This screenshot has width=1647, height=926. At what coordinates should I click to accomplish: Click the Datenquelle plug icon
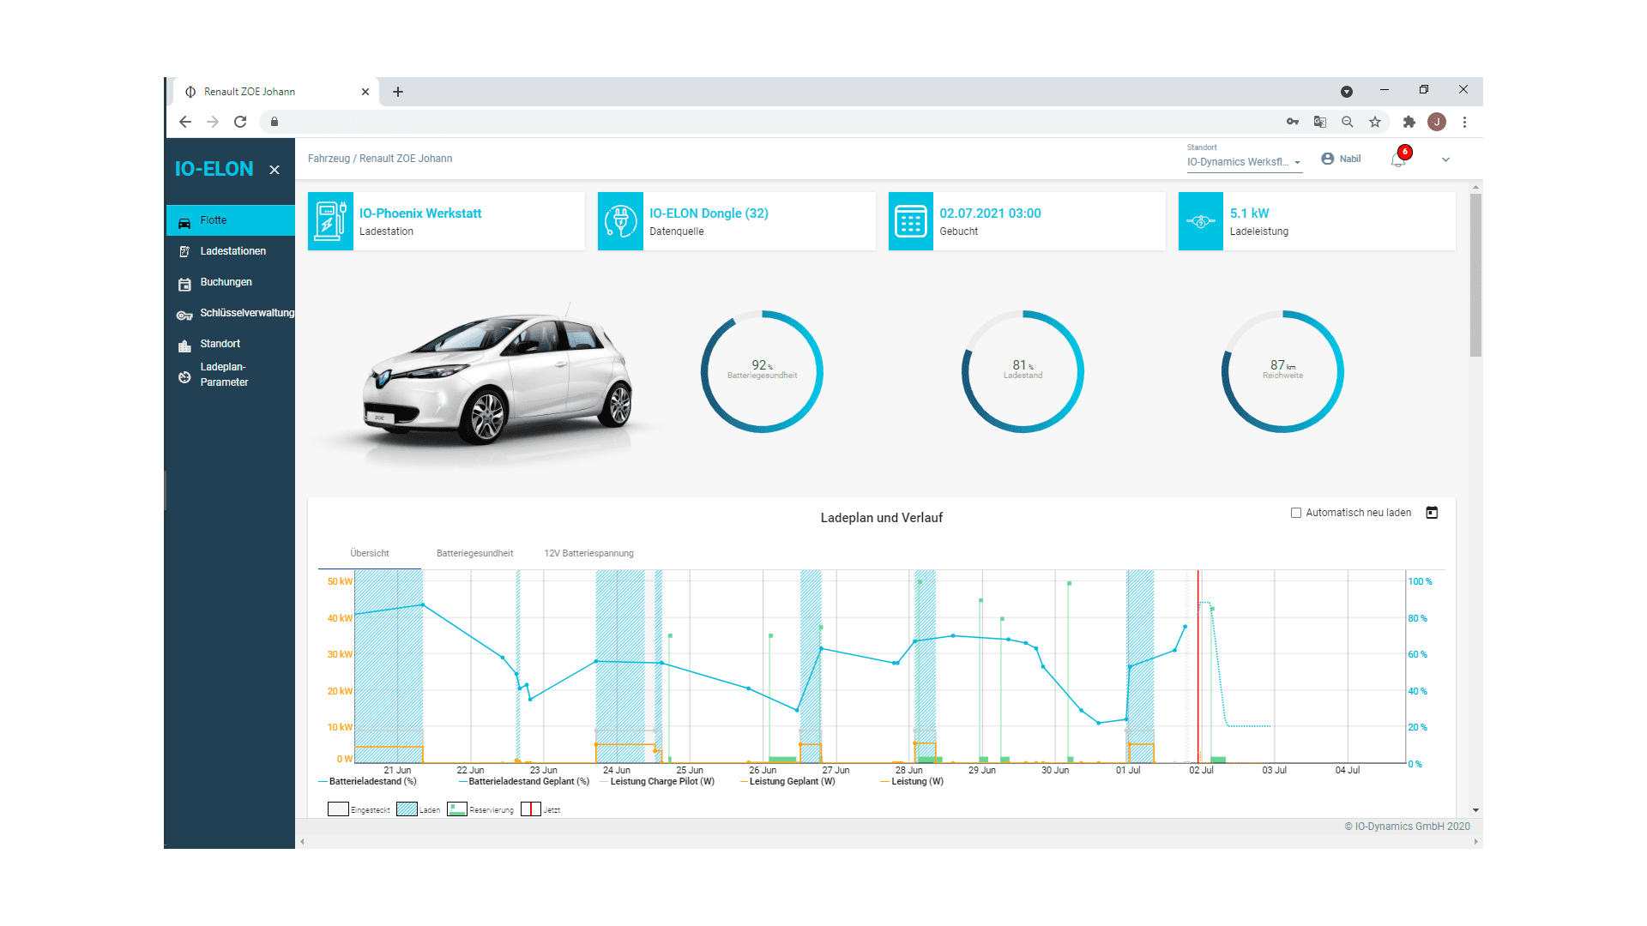tap(620, 221)
